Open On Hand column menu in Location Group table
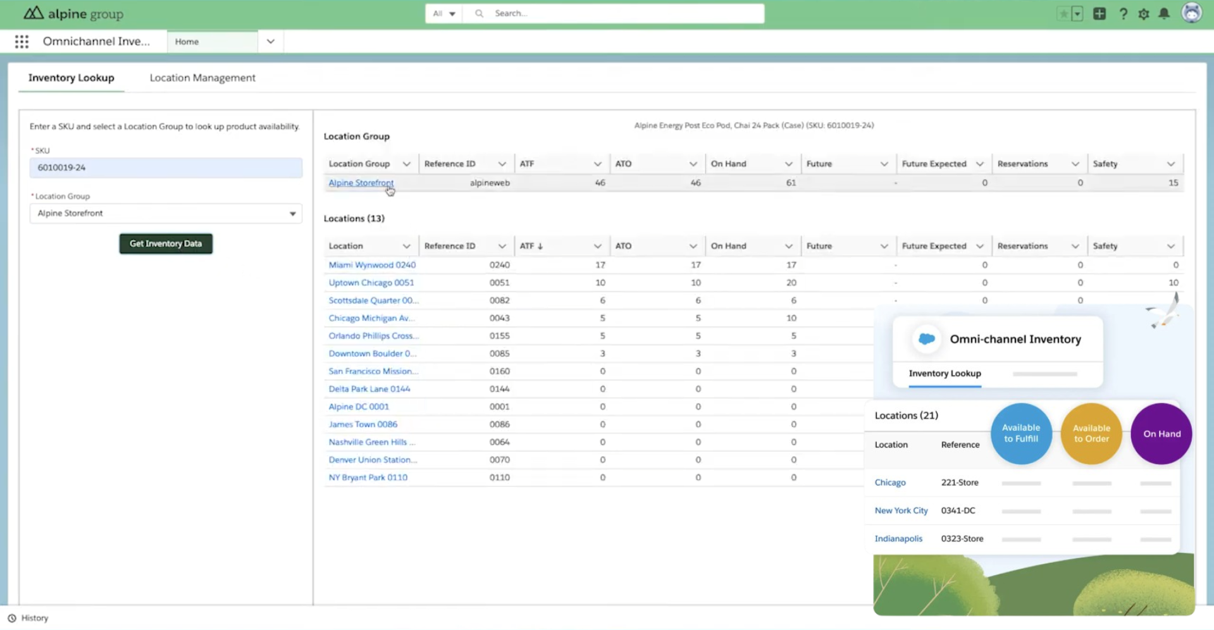The height and width of the screenshot is (630, 1214). click(x=789, y=164)
